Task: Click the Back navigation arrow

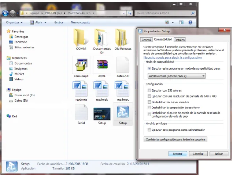Action: point(5,13)
